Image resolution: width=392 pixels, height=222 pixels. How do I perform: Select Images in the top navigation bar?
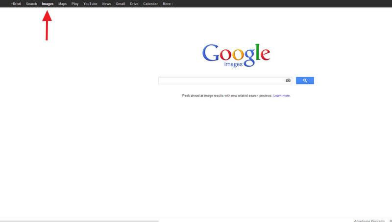pyautogui.click(x=48, y=4)
